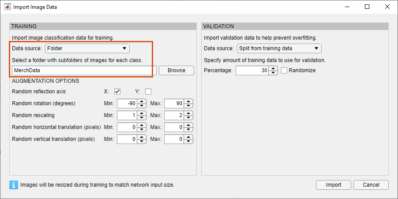This screenshot has height=199, width=398.
Task: Increase validation Percentage with up arrow
Action: point(274,68)
